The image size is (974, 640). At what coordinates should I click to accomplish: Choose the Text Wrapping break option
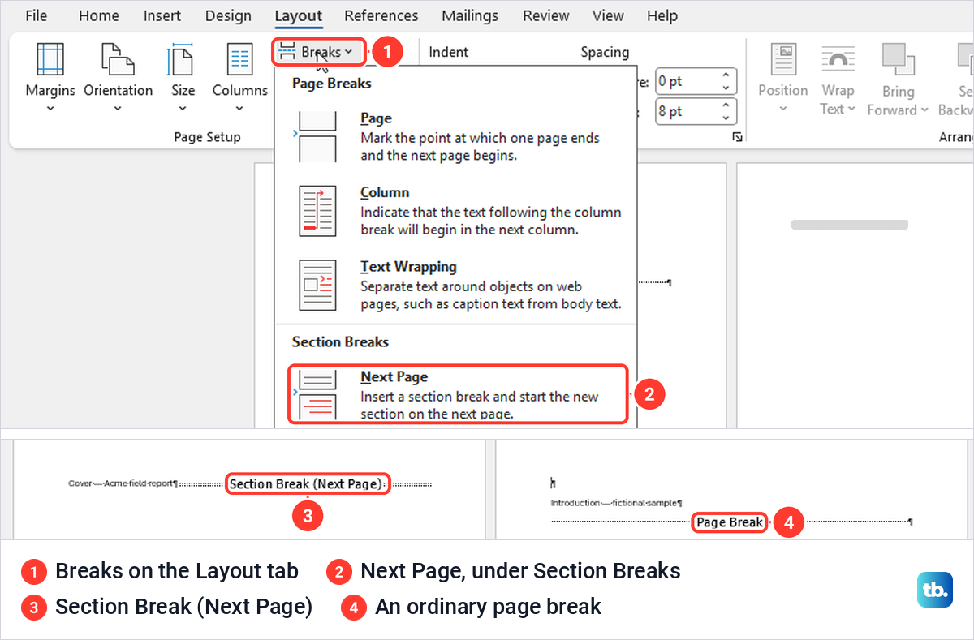coord(455,285)
